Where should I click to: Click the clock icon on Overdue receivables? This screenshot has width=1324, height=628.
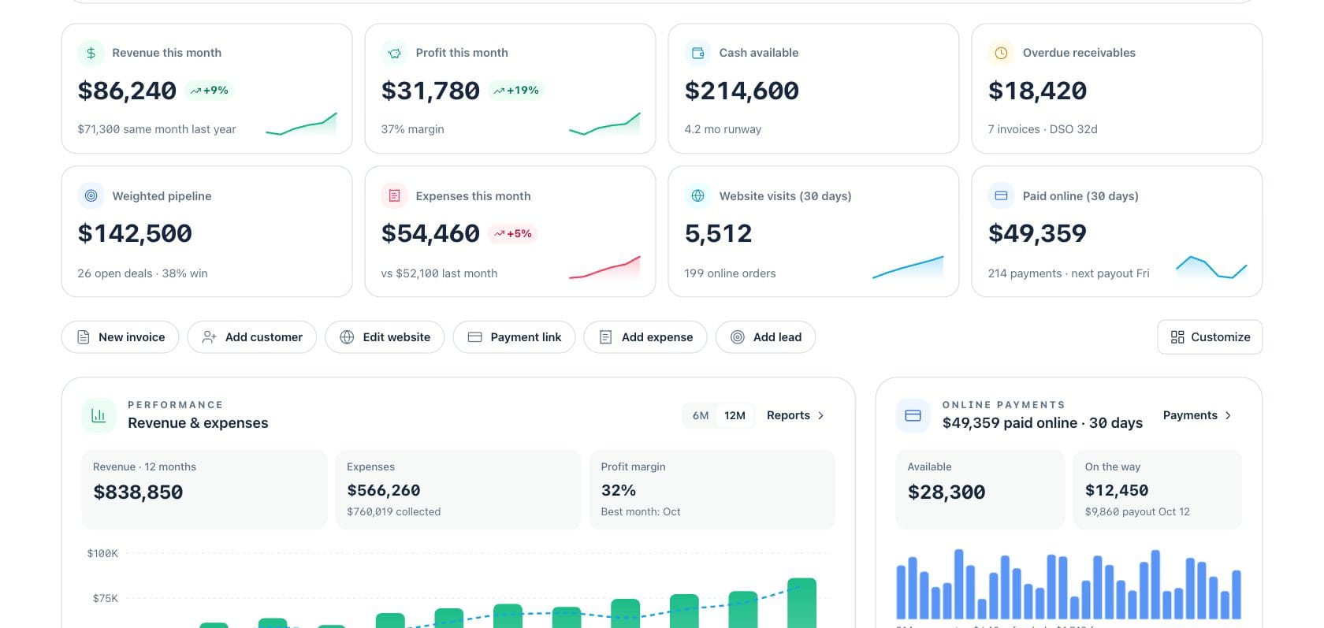(1001, 53)
